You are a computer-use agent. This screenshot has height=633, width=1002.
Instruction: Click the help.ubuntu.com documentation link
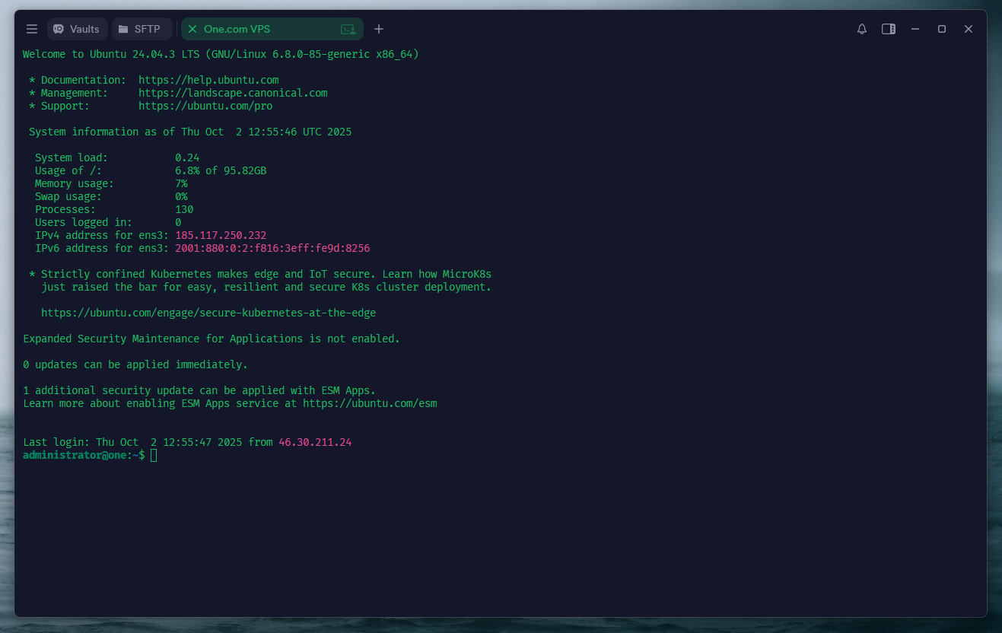(x=208, y=80)
